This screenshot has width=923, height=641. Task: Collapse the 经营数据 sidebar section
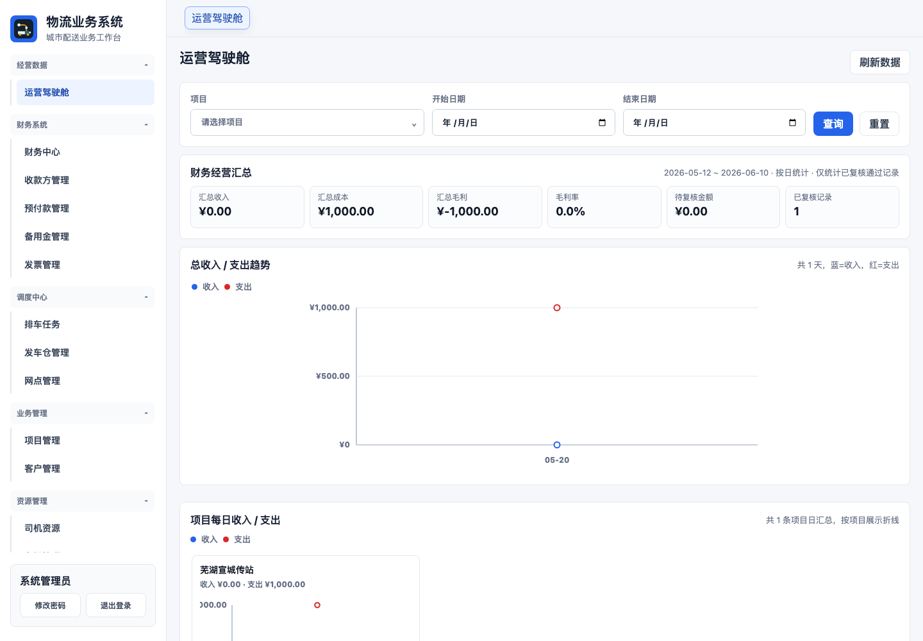tap(82, 65)
